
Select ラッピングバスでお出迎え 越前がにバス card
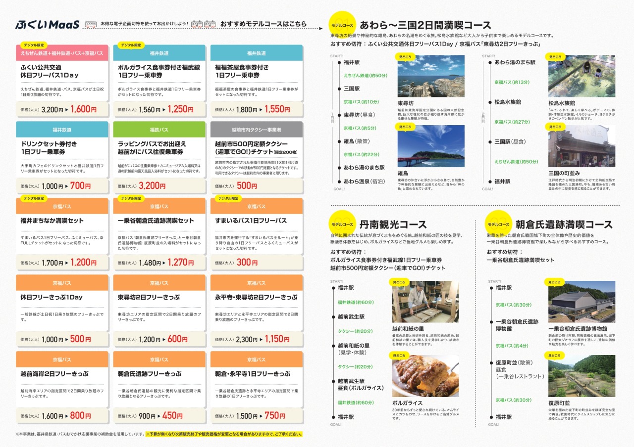[159, 157]
